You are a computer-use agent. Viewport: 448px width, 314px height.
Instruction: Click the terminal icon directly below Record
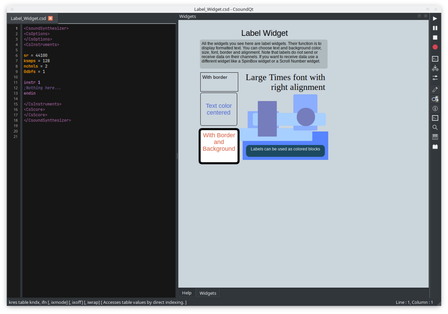coord(435,59)
